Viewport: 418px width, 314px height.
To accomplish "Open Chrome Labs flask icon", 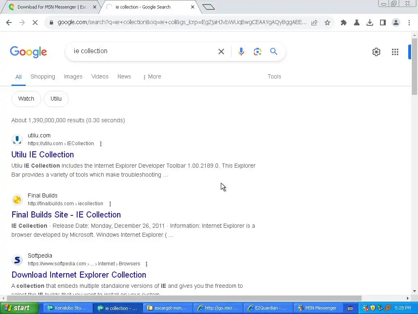I will (x=357, y=23).
